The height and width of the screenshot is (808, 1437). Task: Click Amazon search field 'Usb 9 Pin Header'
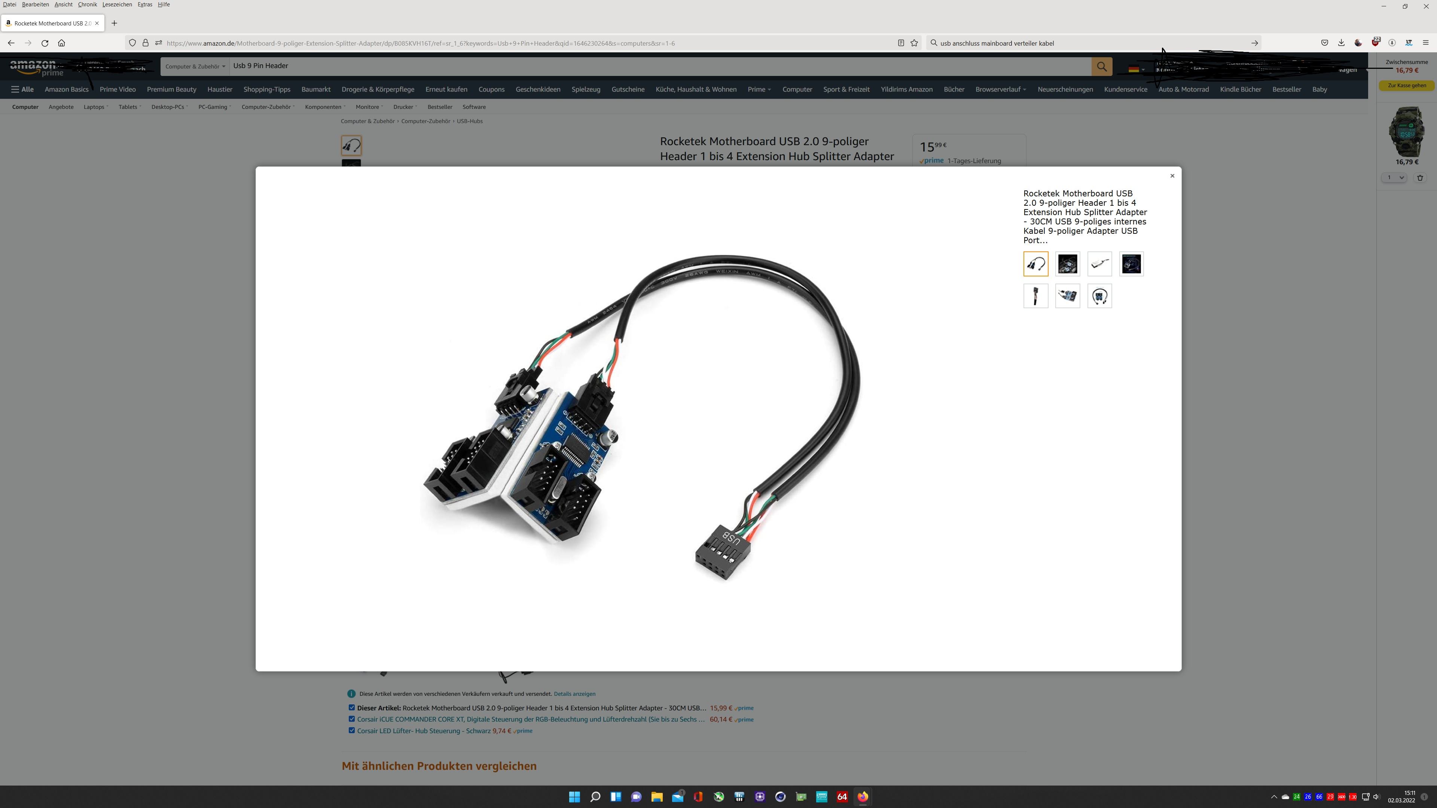(660, 66)
